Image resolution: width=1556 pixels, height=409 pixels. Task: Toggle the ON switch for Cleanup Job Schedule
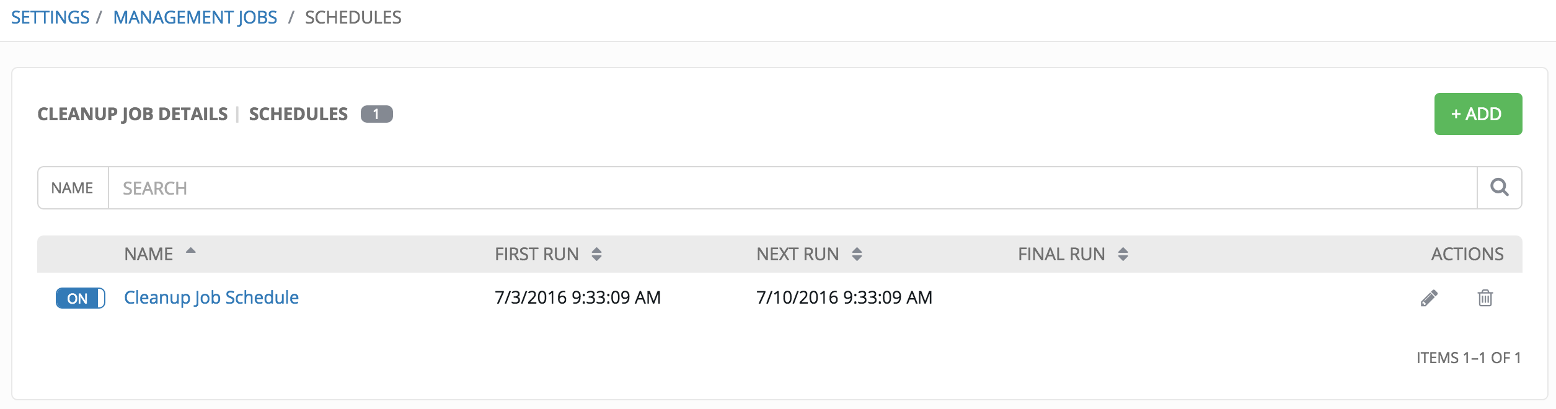coord(81,298)
